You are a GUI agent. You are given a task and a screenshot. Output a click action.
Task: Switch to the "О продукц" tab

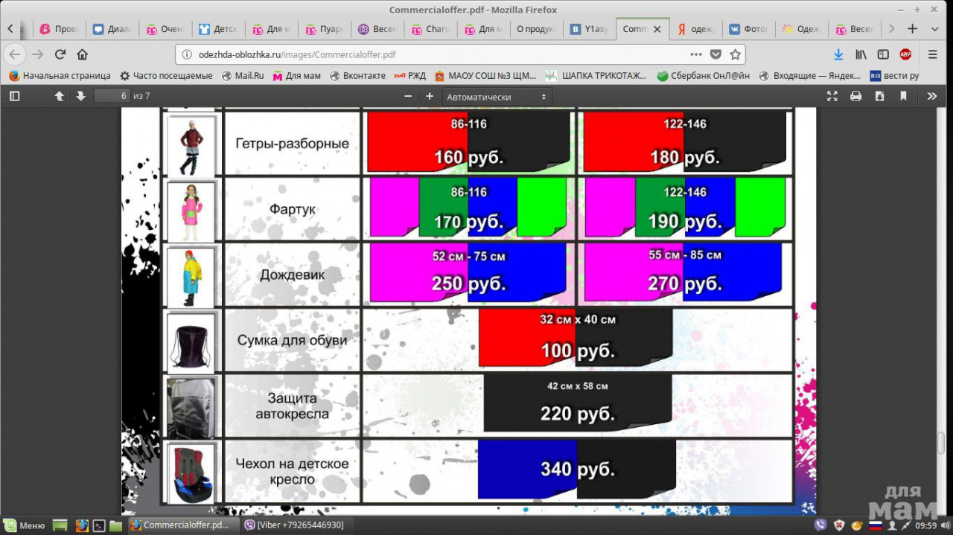pos(536,29)
